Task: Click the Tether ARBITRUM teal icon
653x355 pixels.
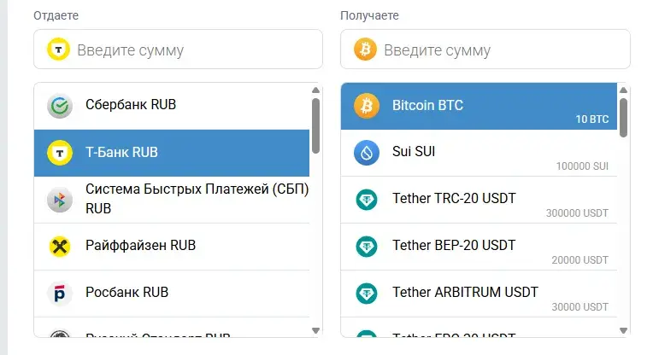Action: (x=367, y=294)
